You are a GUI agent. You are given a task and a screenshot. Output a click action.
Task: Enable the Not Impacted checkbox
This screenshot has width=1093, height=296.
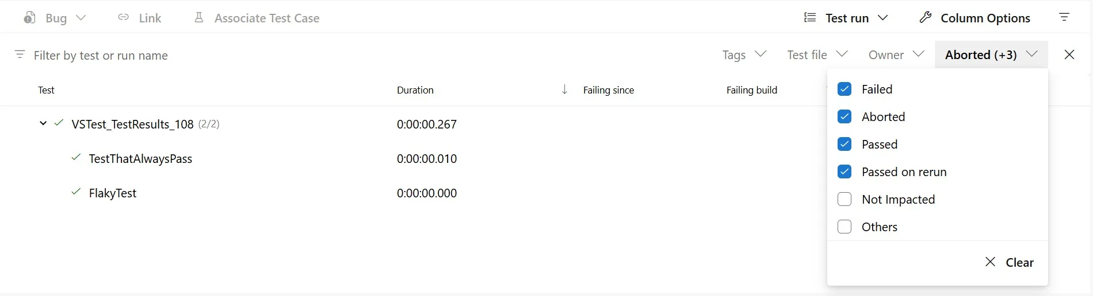tap(844, 199)
